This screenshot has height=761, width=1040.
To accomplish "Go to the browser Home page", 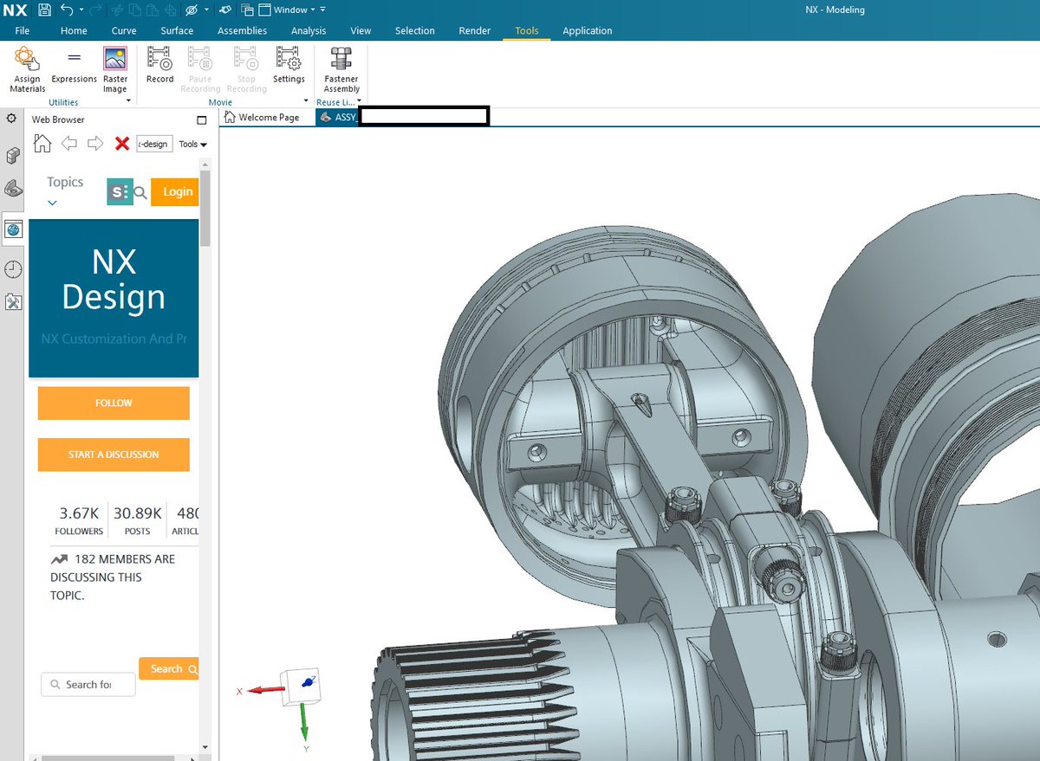I will point(42,144).
